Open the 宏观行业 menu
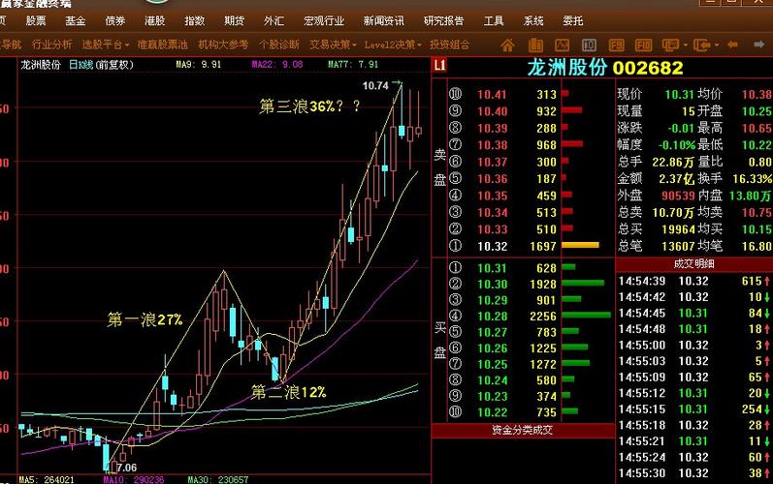This screenshot has height=484, width=773. 324,20
